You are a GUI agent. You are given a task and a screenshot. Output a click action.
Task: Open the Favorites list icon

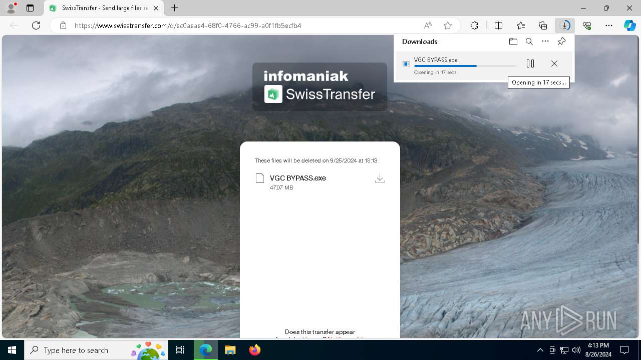(x=521, y=25)
